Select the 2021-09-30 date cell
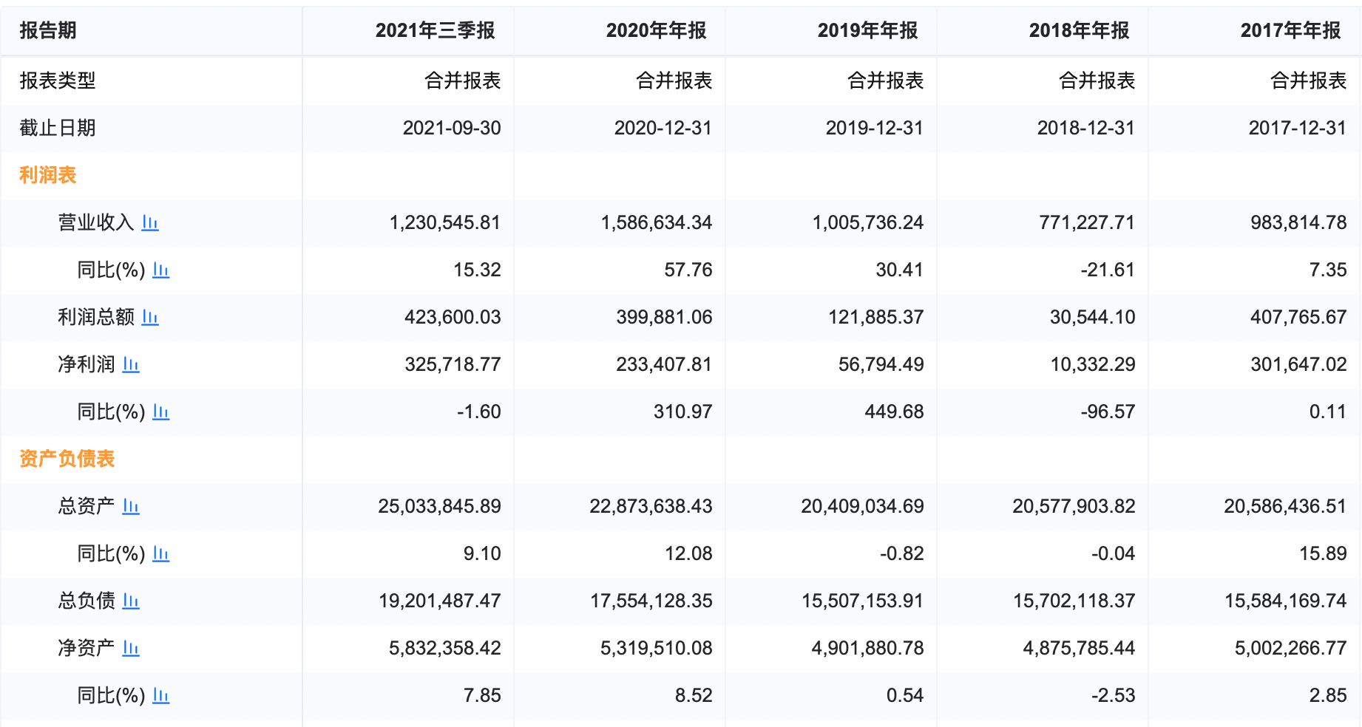 click(452, 128)
